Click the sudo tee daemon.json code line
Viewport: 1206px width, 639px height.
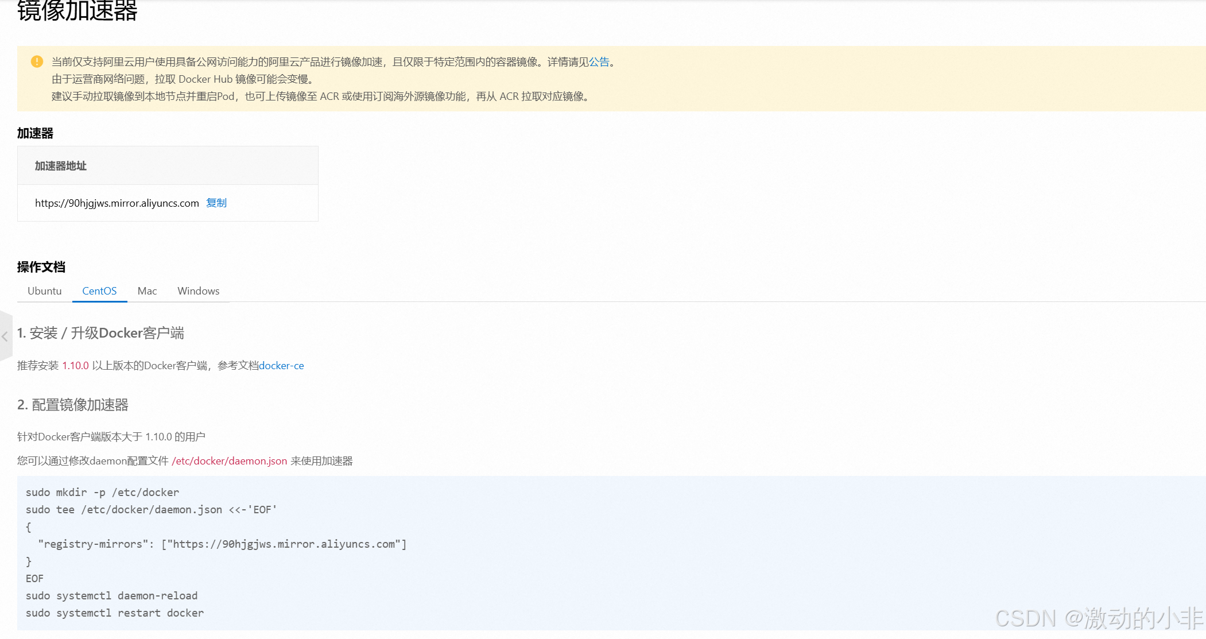point(152,510)
